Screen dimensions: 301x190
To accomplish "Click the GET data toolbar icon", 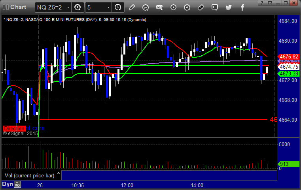I will 159,8.
